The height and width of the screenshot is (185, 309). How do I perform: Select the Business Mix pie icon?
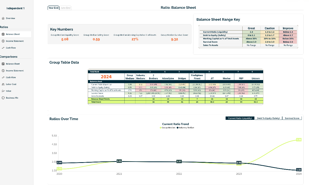pos(3,98)
